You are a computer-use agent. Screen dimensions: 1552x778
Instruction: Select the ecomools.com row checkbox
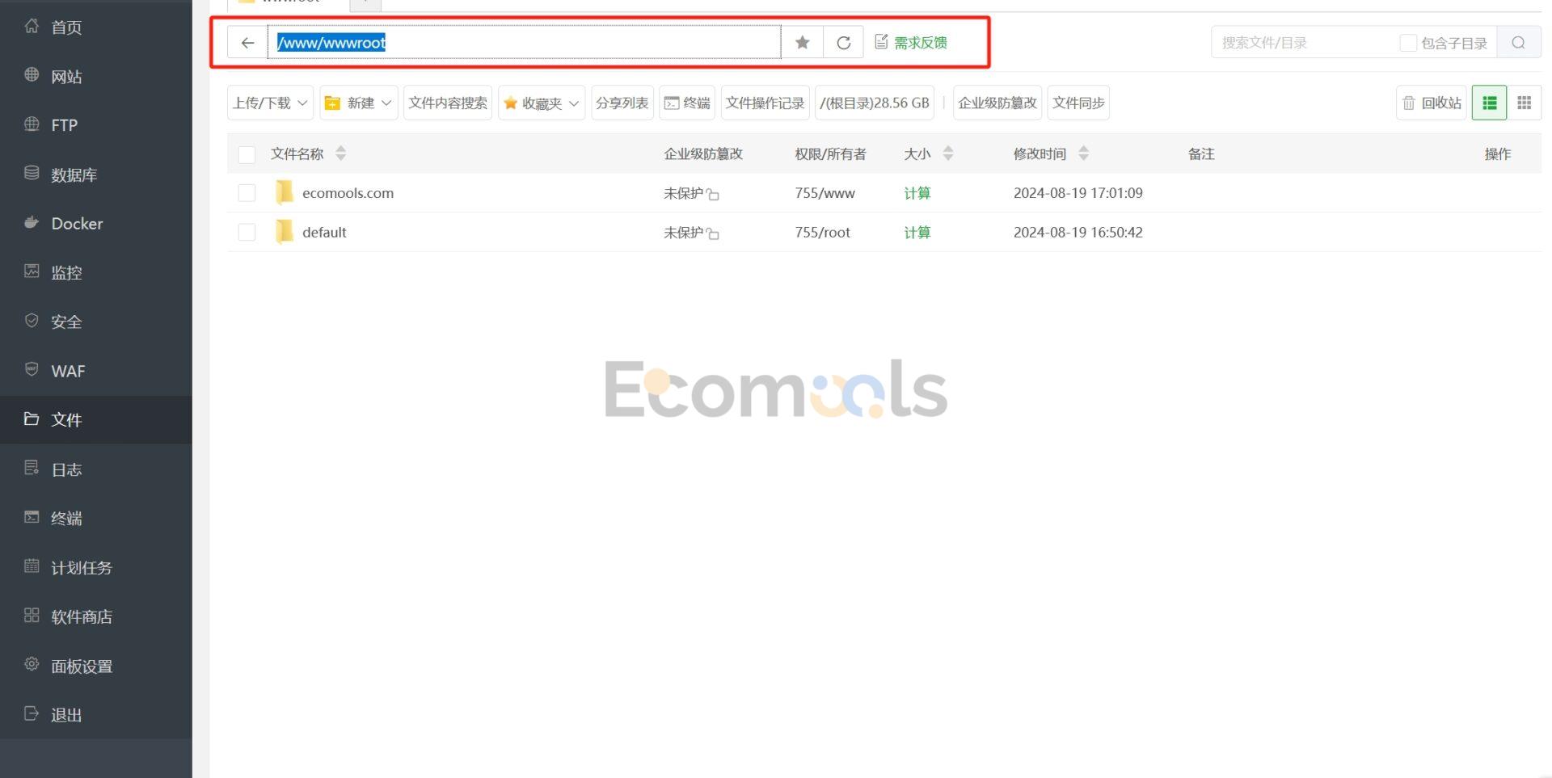[247, 193]
